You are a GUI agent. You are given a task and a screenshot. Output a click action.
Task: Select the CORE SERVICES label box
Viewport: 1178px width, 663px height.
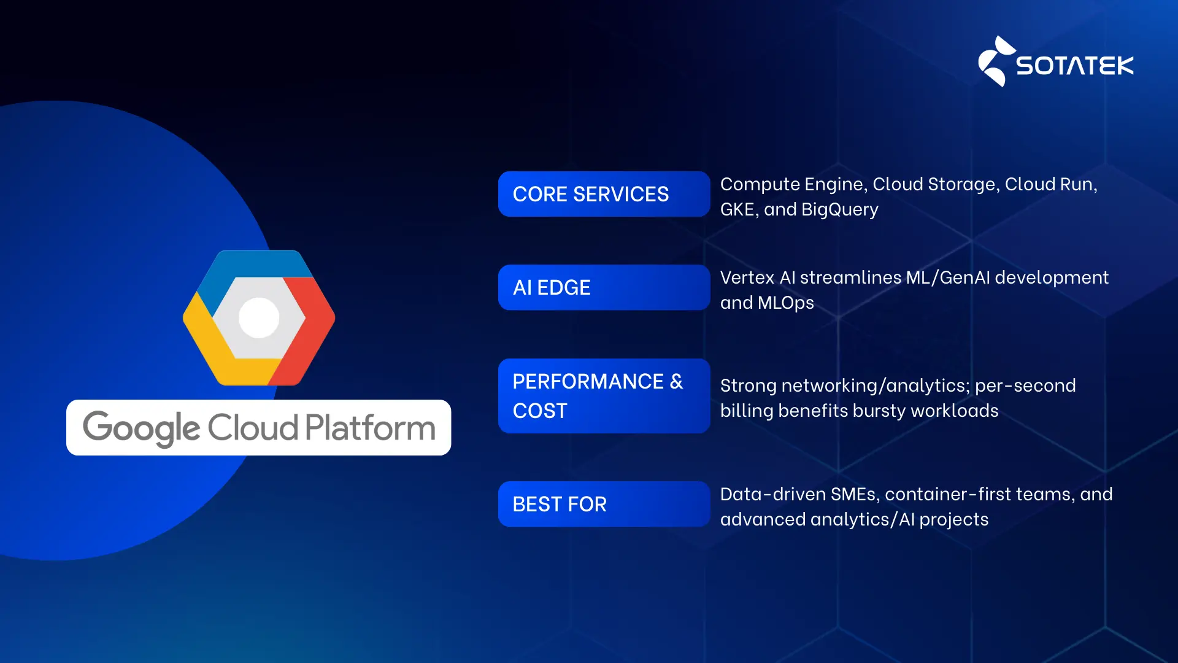[x=604, y=194]
